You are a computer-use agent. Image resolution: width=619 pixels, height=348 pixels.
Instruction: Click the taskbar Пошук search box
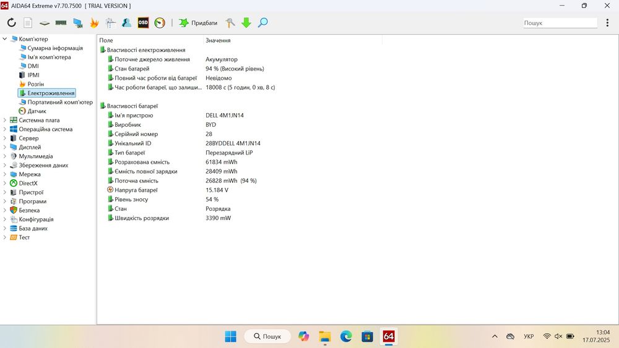coord(267,336)
